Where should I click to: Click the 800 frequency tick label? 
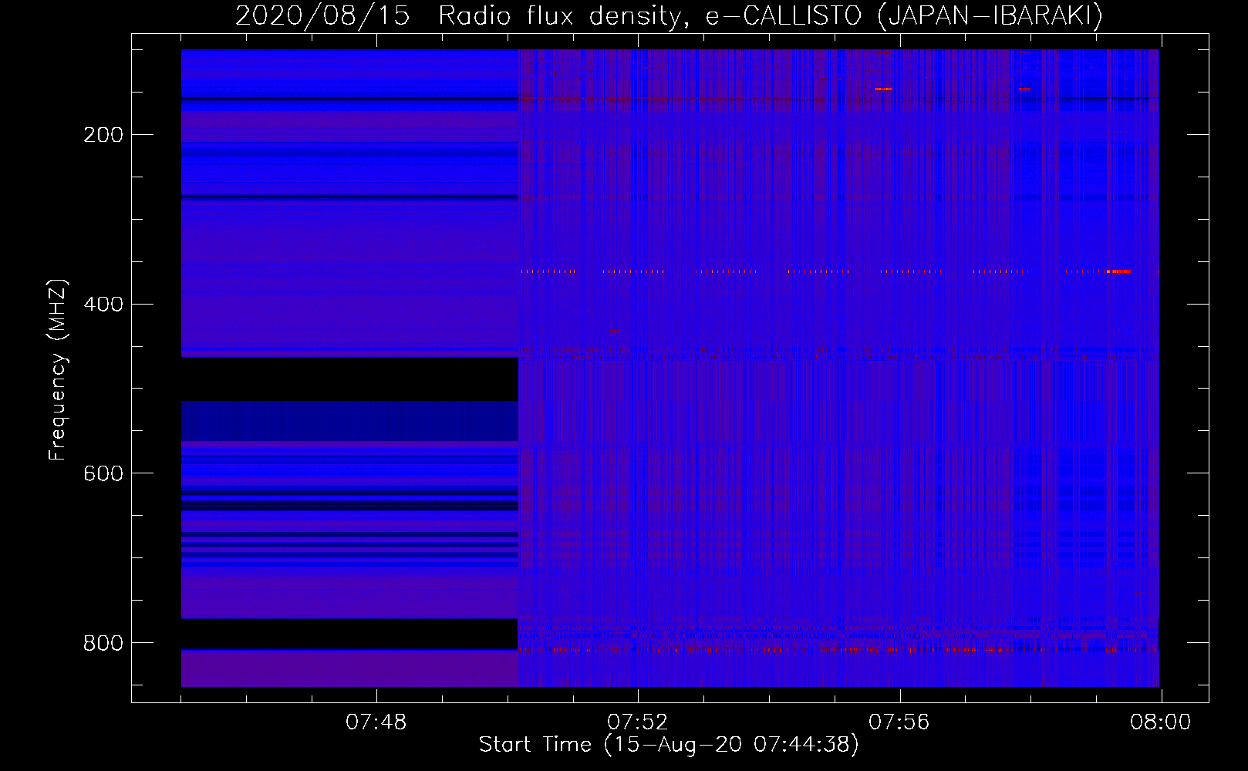click(x=103, y=643)
